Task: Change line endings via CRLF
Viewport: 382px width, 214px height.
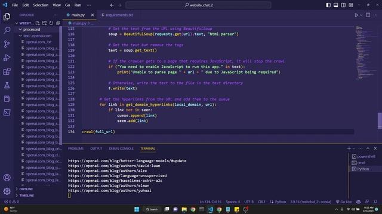Action: [261, 202]
